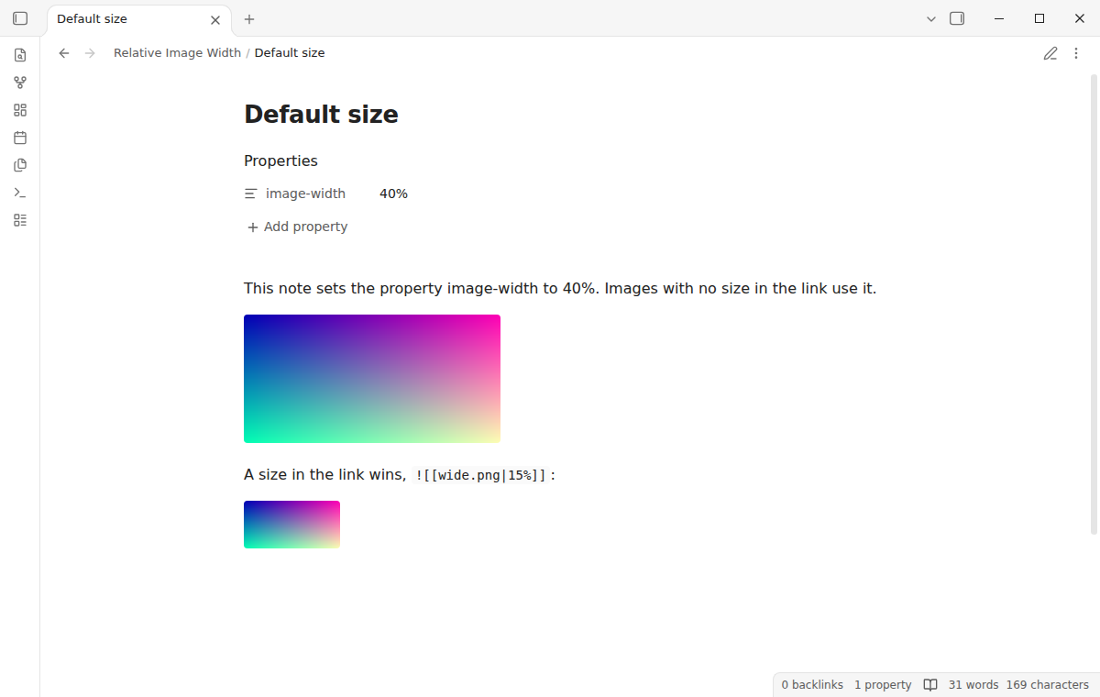Click 169 characters in status bar

click(1048, 685)
